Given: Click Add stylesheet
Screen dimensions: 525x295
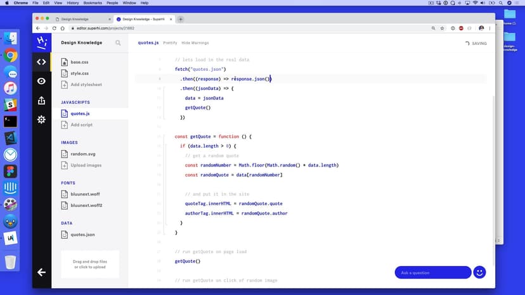Looking at the screenshot, I should click(x=86, y=85).
